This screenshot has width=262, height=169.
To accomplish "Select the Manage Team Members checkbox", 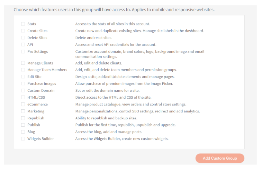I will (23, 70).
